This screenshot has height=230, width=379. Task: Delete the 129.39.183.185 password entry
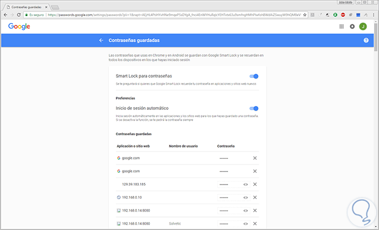click(255, 185)
